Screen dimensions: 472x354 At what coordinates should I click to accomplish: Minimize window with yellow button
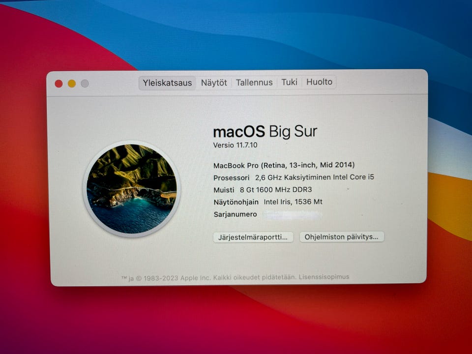click(72, 84)
